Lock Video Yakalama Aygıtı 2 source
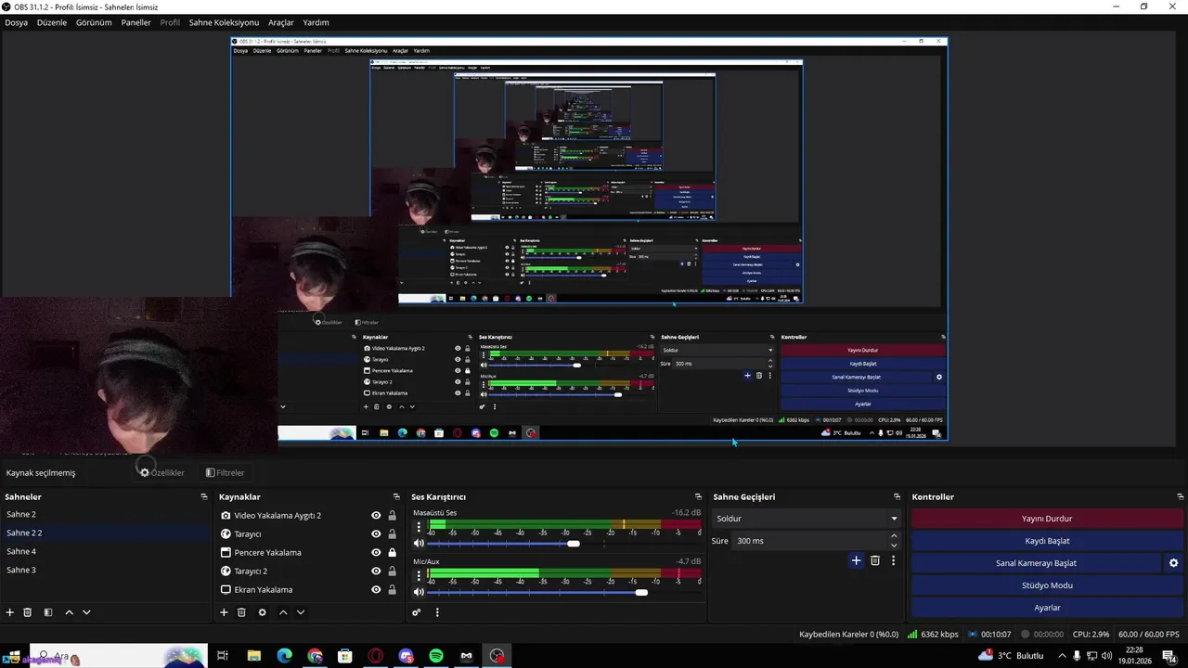The image size is (1188, 668). (x=392, y=516)
